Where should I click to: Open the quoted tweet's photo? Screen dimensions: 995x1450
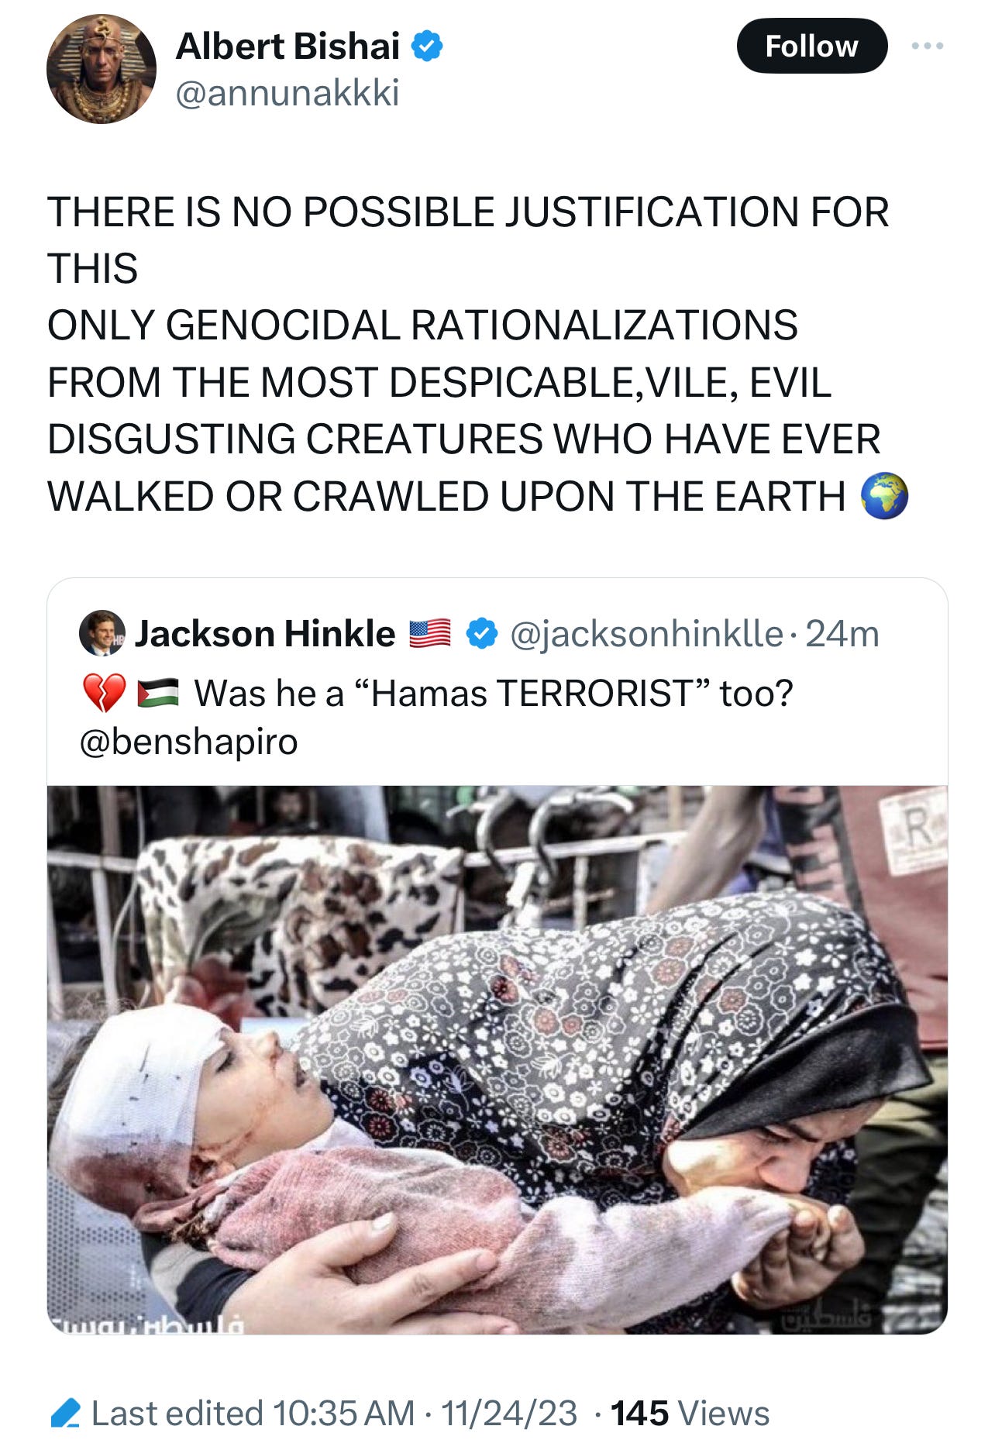click(x=497, y=1059)
